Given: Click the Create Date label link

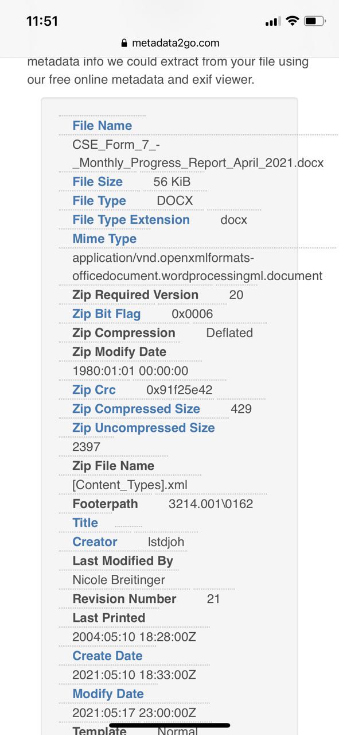Looking at the screenshot, I should (107, 655).
